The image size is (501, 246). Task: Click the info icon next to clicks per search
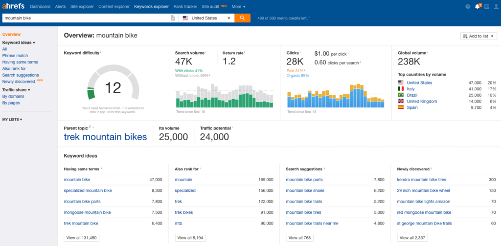click(361, 62)
